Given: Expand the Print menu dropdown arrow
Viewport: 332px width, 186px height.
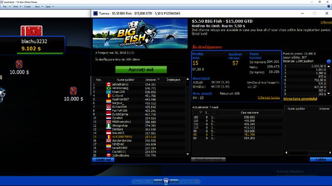Looking at the screenshot, I should pyautogui.click(x=20, y=7).
